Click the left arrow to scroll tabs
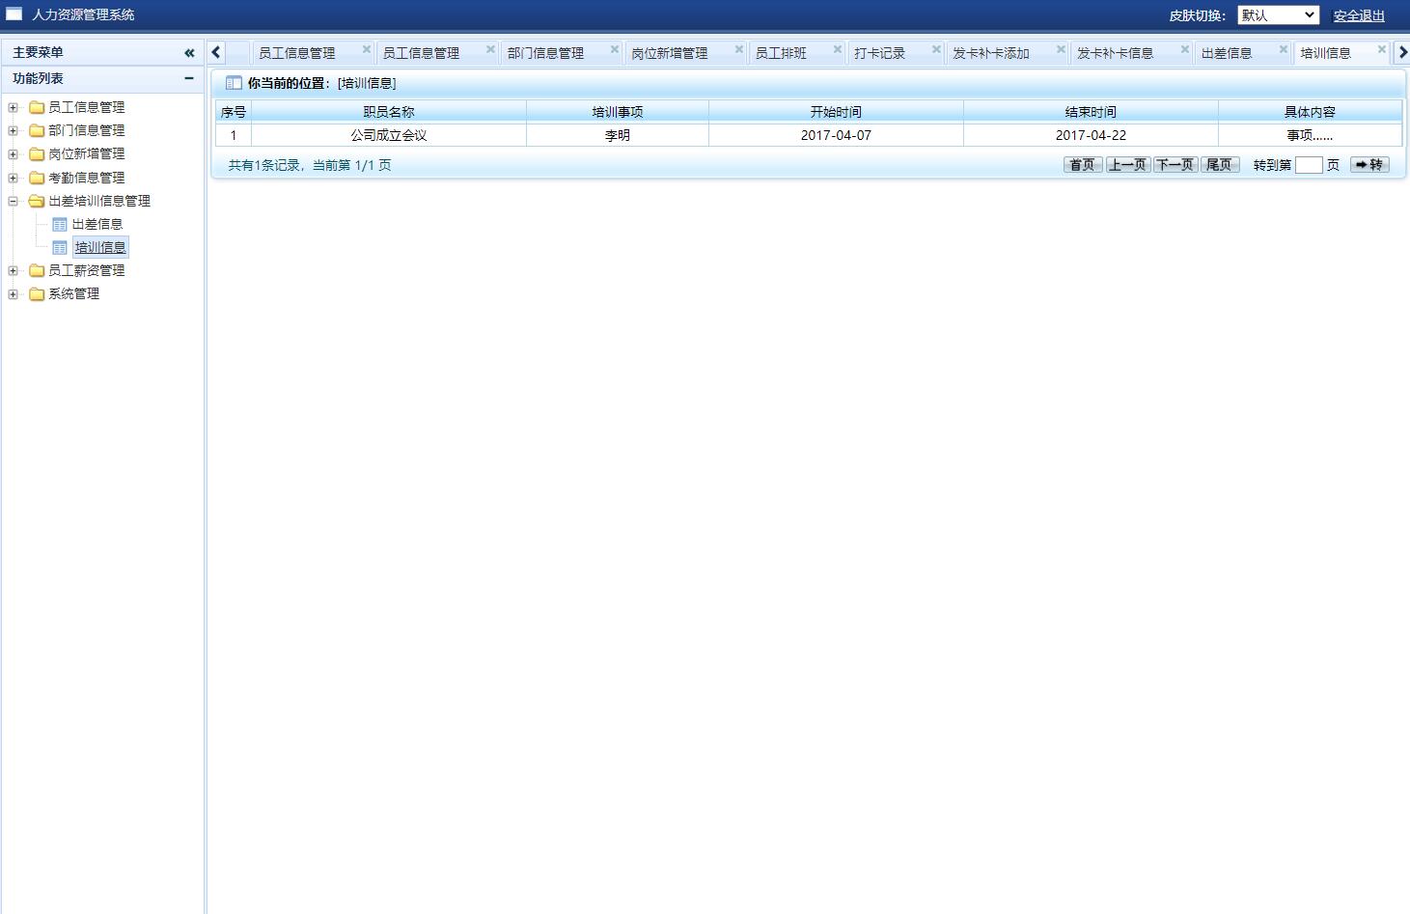 pyautogui.click(x=215, y=51)
